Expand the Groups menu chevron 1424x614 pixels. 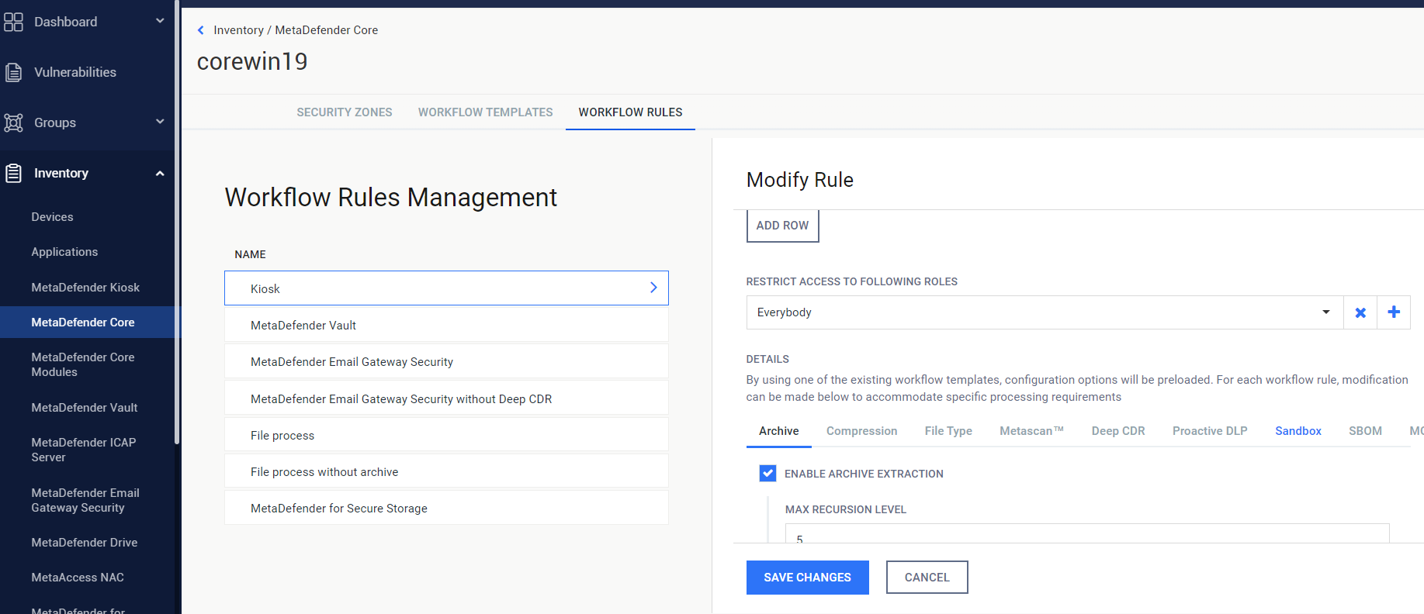(x=160, y=122)
